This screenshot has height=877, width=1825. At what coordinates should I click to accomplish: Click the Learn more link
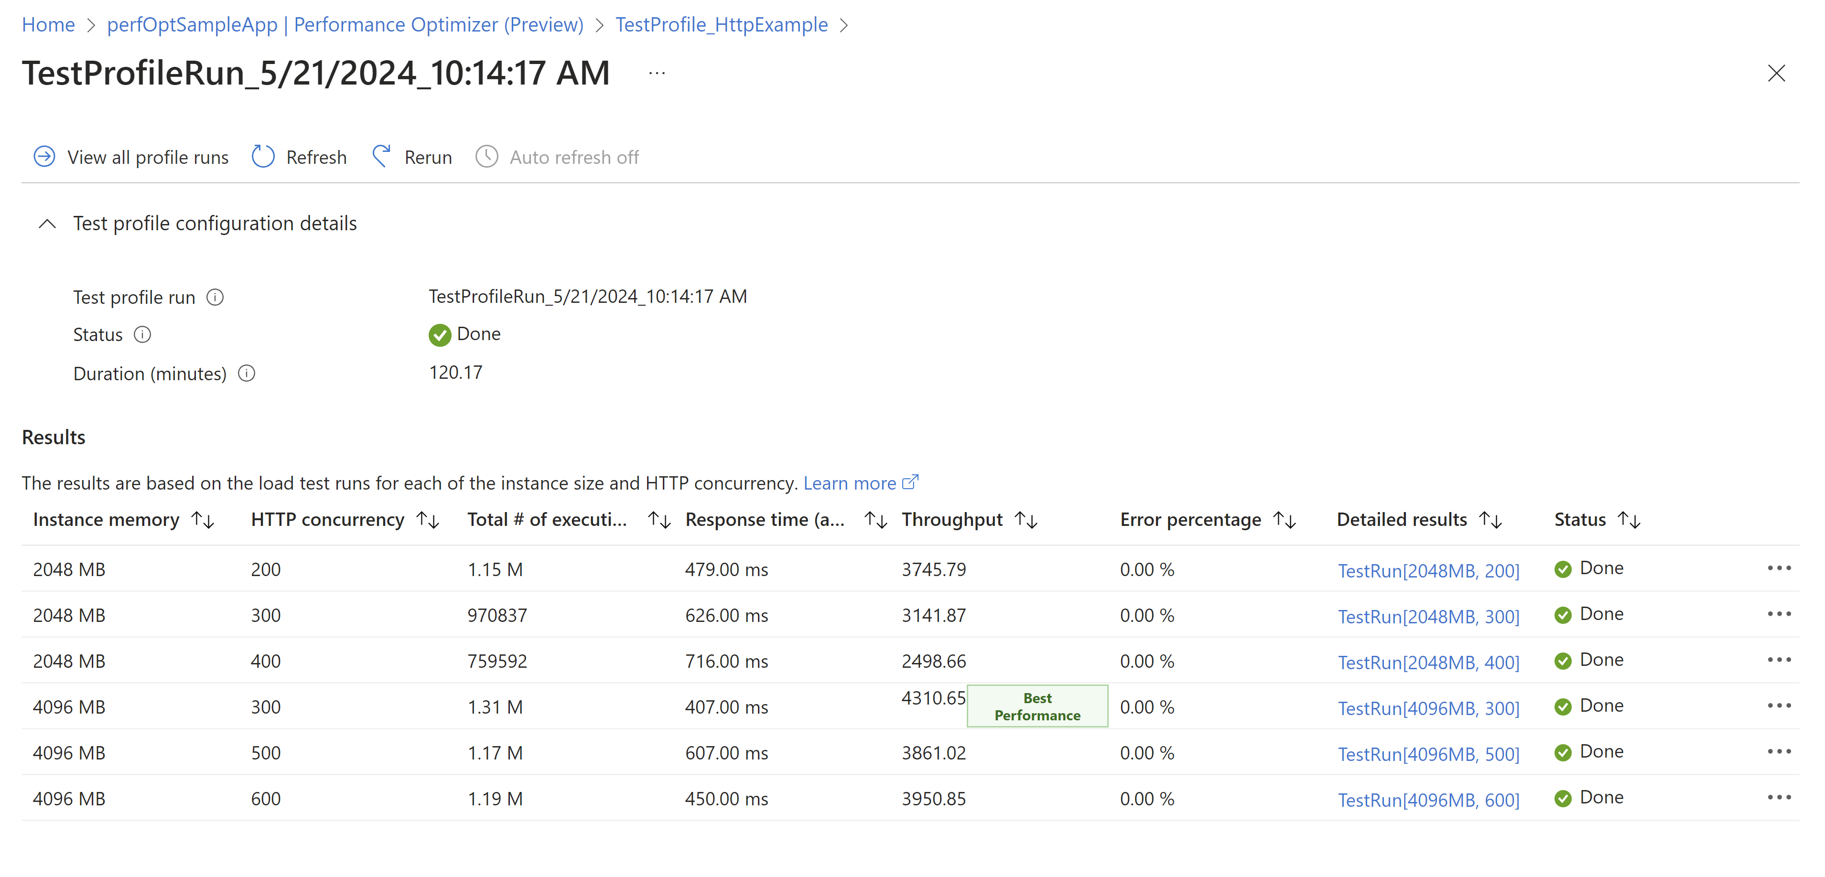tap(850, 483)
